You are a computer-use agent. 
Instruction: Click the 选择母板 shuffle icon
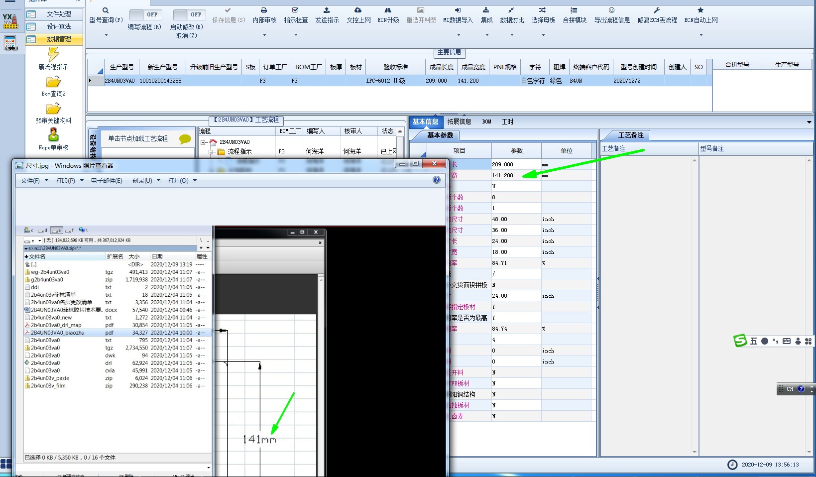[x=543, y=10]
